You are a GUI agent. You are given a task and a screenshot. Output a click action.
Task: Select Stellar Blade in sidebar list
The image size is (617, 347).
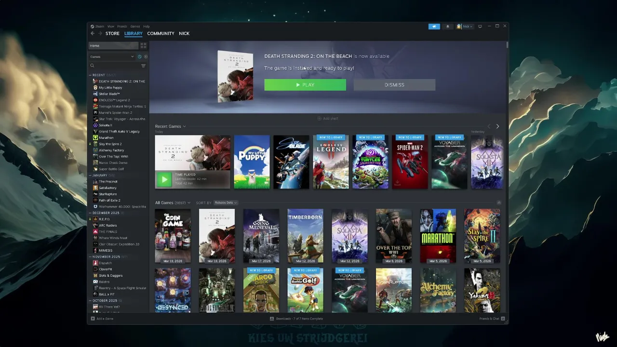pos(109,94)
